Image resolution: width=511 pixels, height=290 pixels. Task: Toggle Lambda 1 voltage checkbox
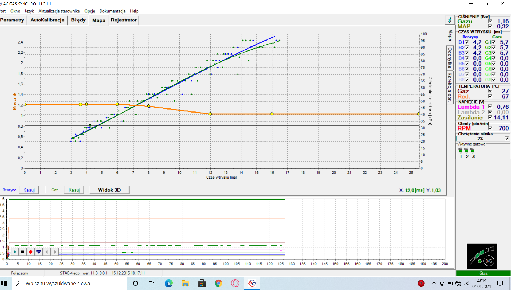(x=490, y=107)
